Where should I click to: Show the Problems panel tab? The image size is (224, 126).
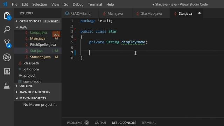click(x=75, y=123)
